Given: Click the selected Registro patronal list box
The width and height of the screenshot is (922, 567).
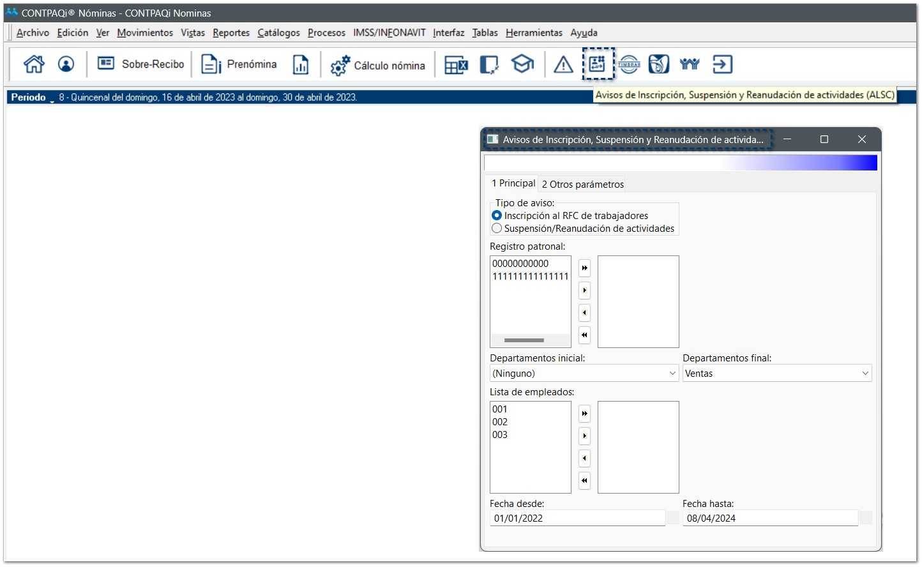Looking at the screenshot, I should [x=639, y=301].
